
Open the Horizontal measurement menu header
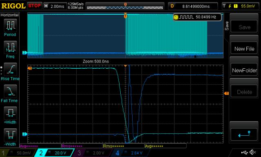tap(10, 15)
